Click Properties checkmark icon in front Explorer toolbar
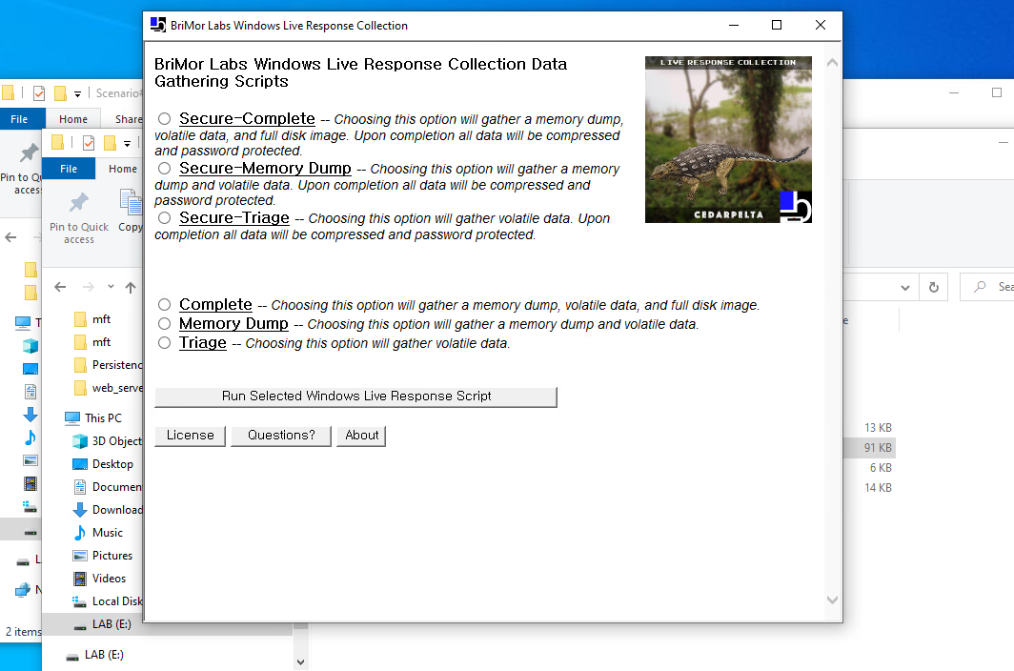This screenshot has width=1014, height=671. (89, 143)
